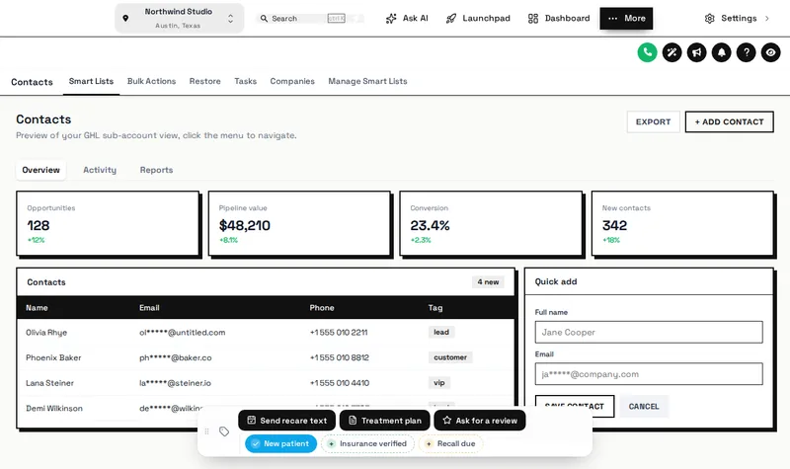790x469 pixels.
Task: Click the Search field in top bar
Action: tap(310, 18)
